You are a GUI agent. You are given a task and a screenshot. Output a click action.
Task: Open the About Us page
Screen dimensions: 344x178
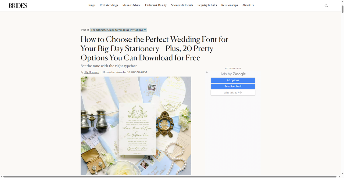(248, 5)
